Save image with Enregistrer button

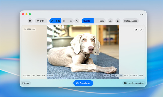[83, 83]
